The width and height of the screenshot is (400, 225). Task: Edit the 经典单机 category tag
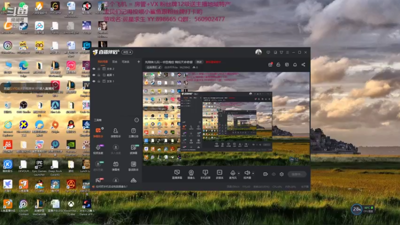(153, 67)
